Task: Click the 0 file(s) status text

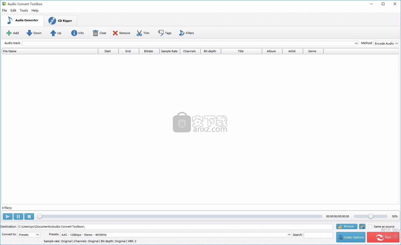Action: (7, 208)
